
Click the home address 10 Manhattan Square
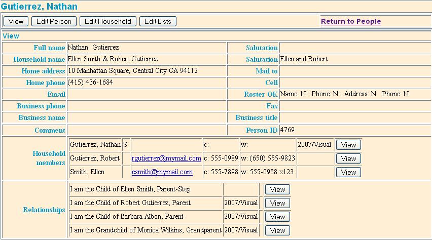click(132, 71)
